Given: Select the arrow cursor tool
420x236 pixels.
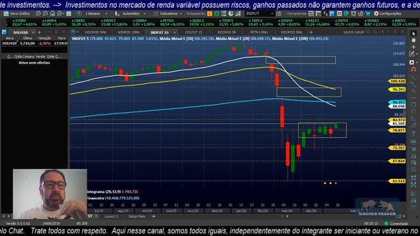Looking at the screenshot, I should [413, 33].
